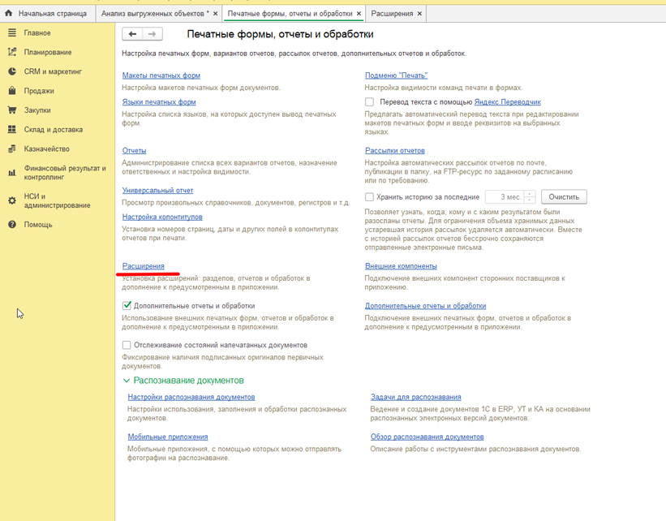
Task: Open the Языки печатных форм link
Action: pyautogui.click(x=159, y=102)
